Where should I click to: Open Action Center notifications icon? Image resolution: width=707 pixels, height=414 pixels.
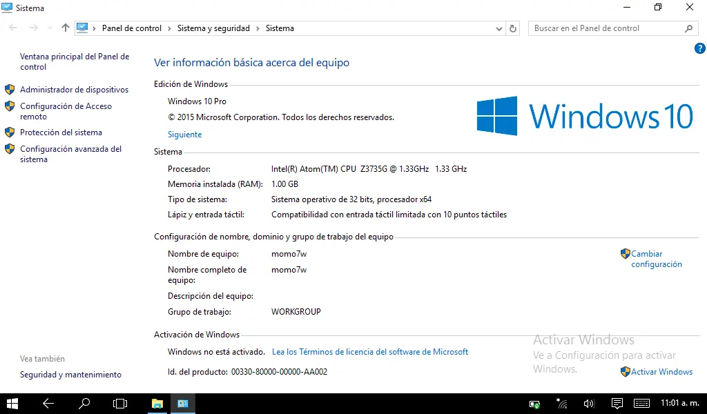(617, 404)
